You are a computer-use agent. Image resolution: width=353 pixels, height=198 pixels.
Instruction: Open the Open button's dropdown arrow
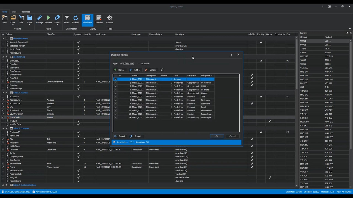pyautogui.click(x=13, y=25)
